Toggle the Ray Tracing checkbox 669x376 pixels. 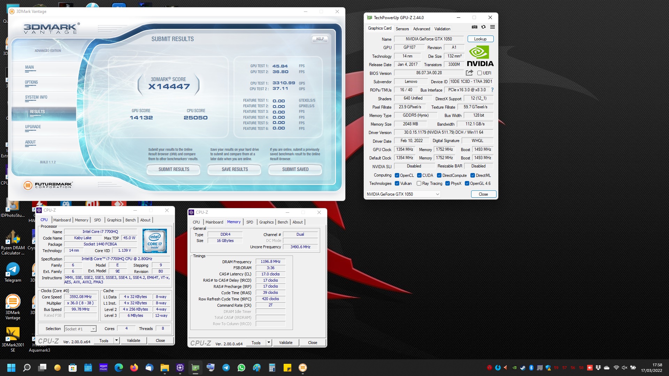[x=419, y=183]
